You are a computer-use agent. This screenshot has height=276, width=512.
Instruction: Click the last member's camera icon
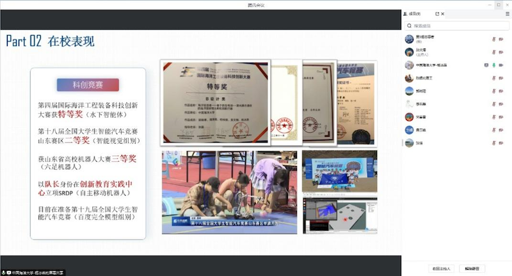point(500,143)
